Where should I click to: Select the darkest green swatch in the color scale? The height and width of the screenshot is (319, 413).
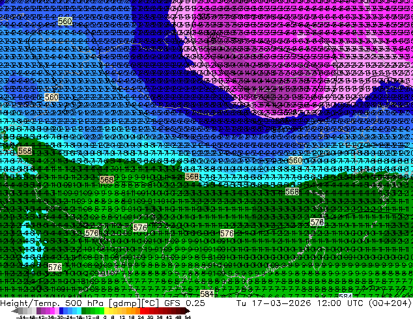84,311
